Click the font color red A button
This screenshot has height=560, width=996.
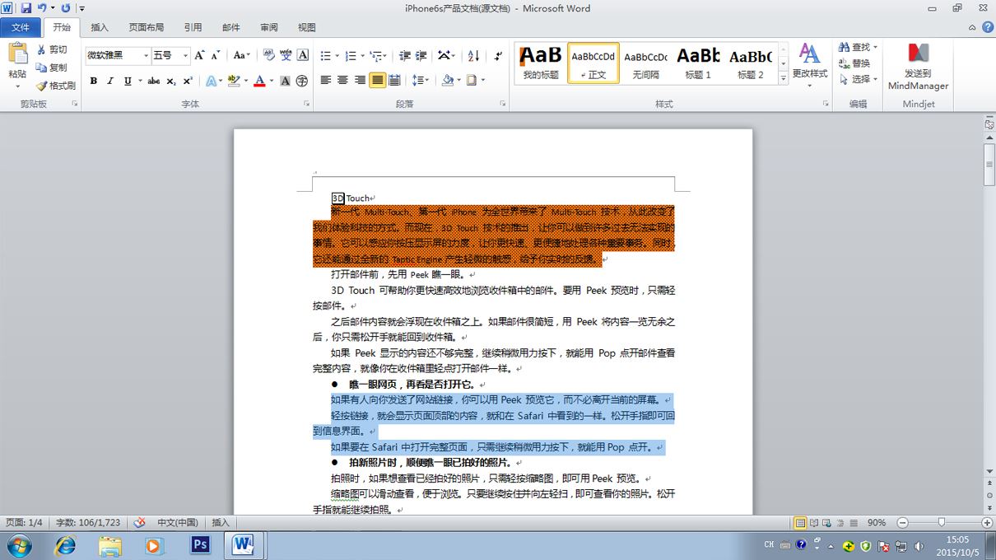259,81
